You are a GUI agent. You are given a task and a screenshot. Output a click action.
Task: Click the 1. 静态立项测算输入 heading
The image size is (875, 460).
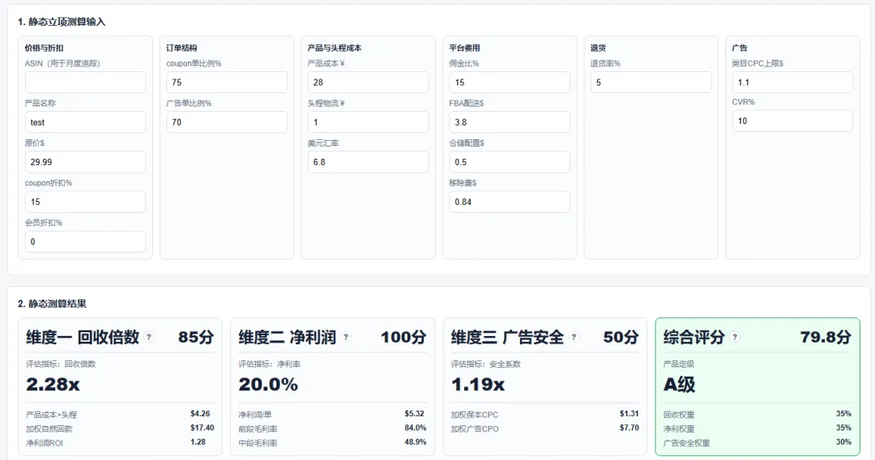62,22
